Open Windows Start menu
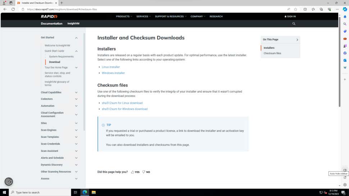This screenshot has width=349, height=196. [x=4, y=192]
